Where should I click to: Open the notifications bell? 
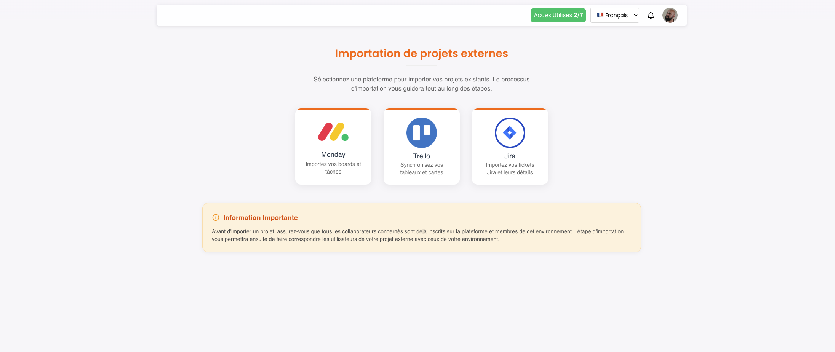click(x=651, y=15)
